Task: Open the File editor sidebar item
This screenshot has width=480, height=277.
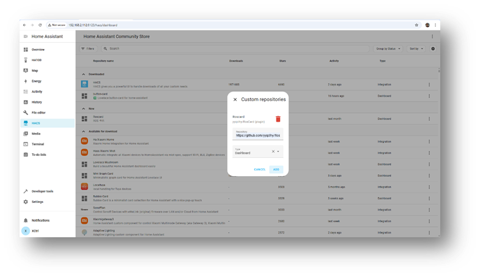Action: tap(39, 113)
